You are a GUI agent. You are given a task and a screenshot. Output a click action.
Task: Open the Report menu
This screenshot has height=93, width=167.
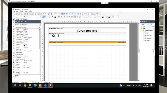click(x=22, y=11)
